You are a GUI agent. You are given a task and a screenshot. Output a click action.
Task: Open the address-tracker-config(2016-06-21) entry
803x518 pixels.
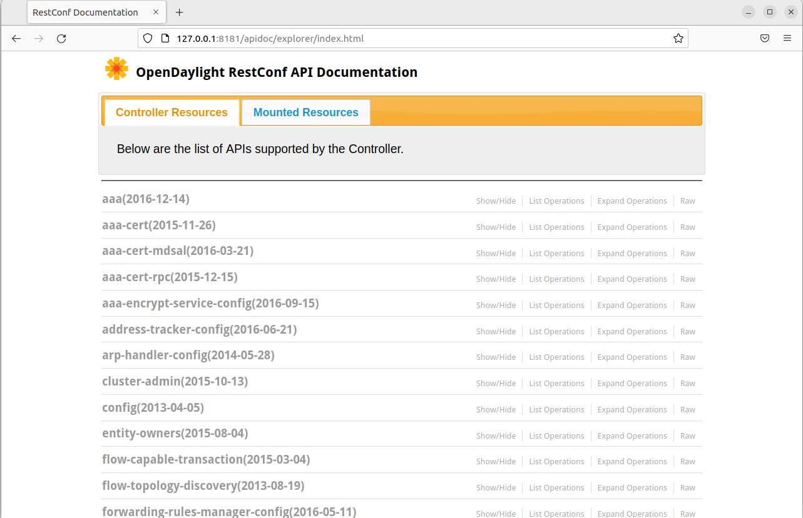(200, 329)
